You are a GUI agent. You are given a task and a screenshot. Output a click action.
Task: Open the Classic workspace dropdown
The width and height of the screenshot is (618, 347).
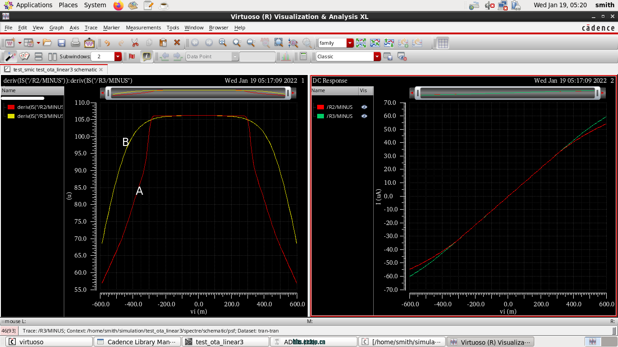coord(377,56)
